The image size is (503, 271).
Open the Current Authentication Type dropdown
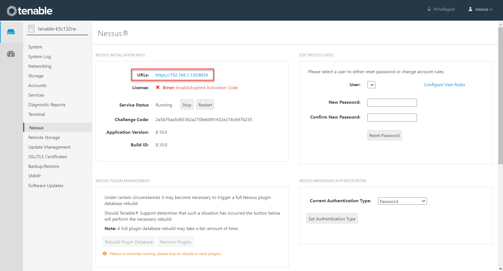402,201
